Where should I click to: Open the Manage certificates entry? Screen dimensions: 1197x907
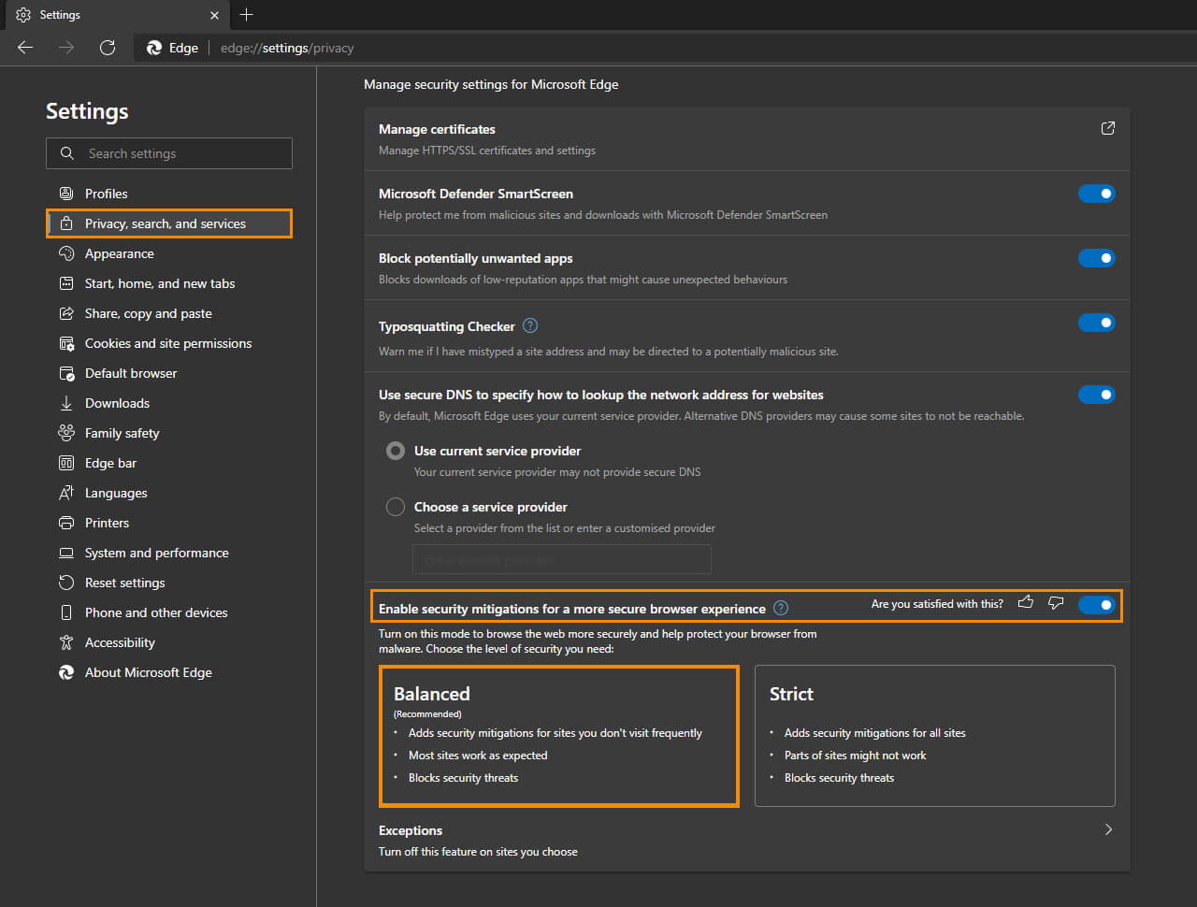(747, 138)
